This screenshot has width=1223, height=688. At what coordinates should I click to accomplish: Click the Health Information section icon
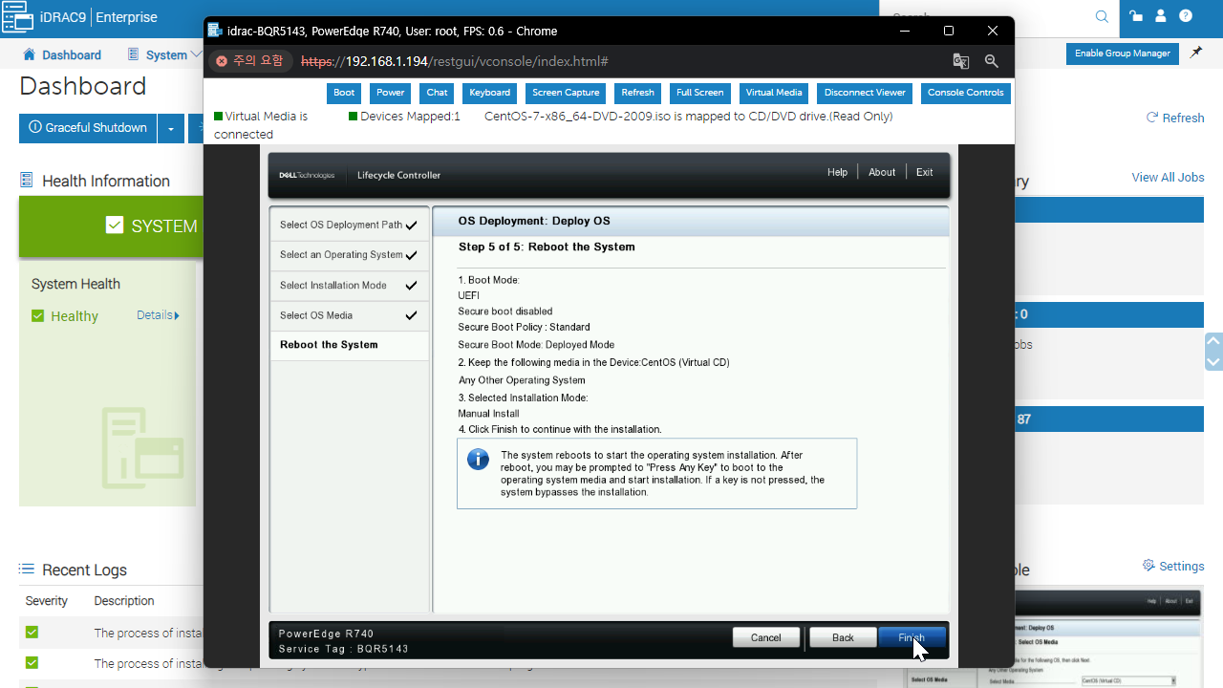[27, 181]
